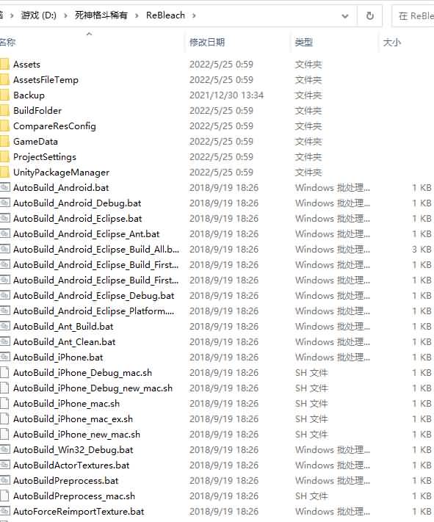Select the AutoBuild_iPhone_Debug_mac.sh file icon
The width and height of the screenshot is (434, 522).
pyautogui.click(x=4, y=372)
